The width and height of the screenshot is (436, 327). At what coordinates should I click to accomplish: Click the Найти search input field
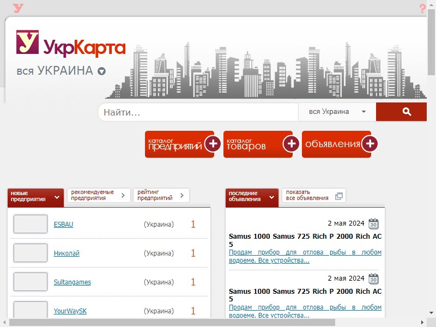(x=198, y=112)
